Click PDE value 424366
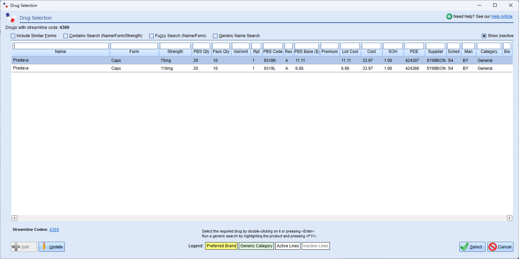Viewport: 519px width, 259px height. point(412,68)
